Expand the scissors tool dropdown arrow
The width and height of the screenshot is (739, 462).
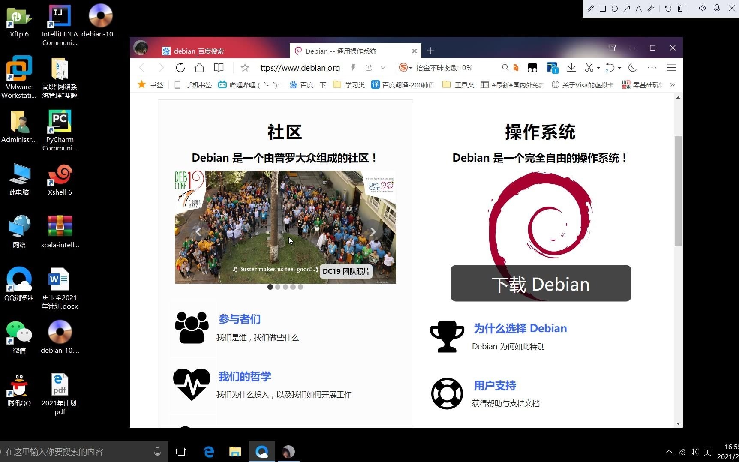pyautogui.click(x=598, y=68)
